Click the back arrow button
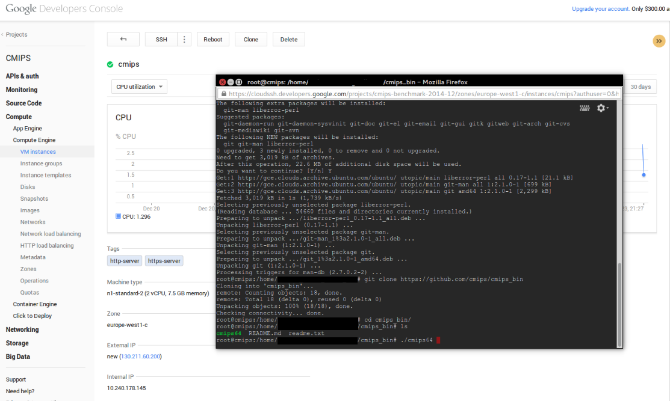670x401 pixels. [123, 39]
